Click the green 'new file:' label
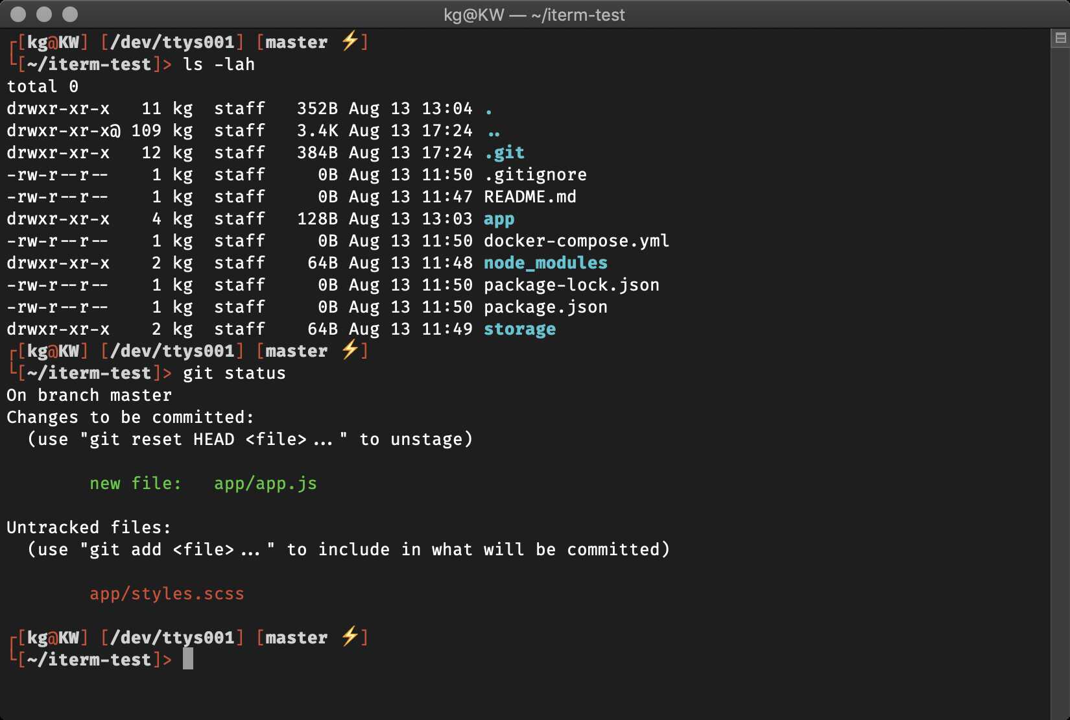The image size is (1070, 720). (136, 483)
